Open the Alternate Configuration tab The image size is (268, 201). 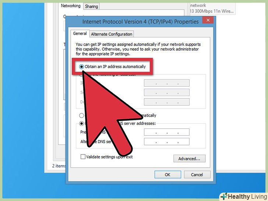[x=112, y=34]
